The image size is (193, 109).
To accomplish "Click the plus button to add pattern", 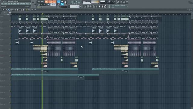I will pyautogui.click(x=81, y=6).
